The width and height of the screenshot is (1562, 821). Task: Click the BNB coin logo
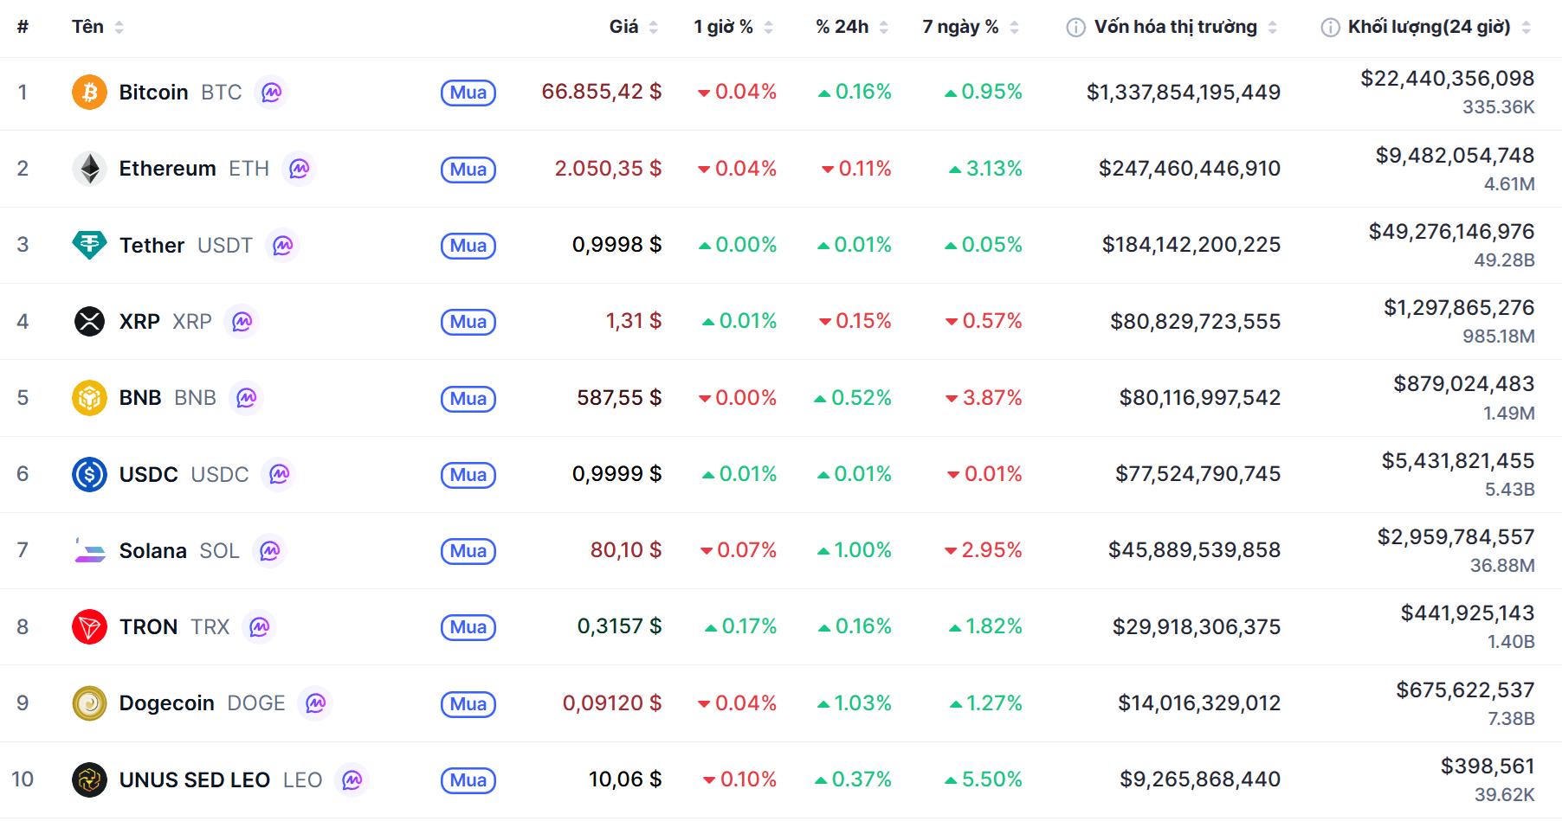[89, 398]
